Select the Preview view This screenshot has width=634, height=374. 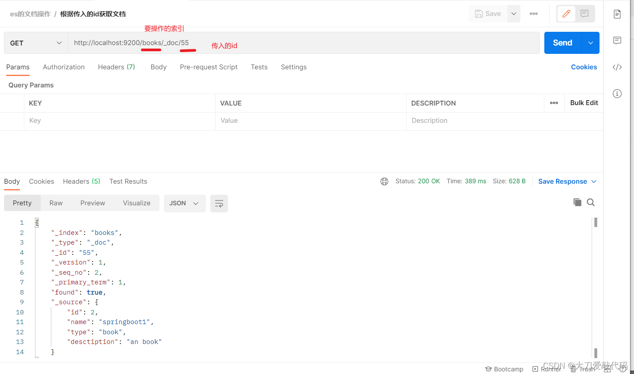coord(93,203)
